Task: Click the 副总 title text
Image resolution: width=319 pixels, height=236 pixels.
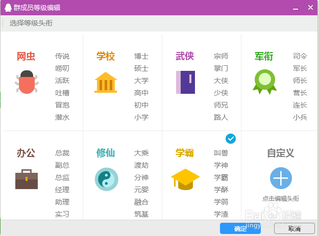Action: coord(62,165)
